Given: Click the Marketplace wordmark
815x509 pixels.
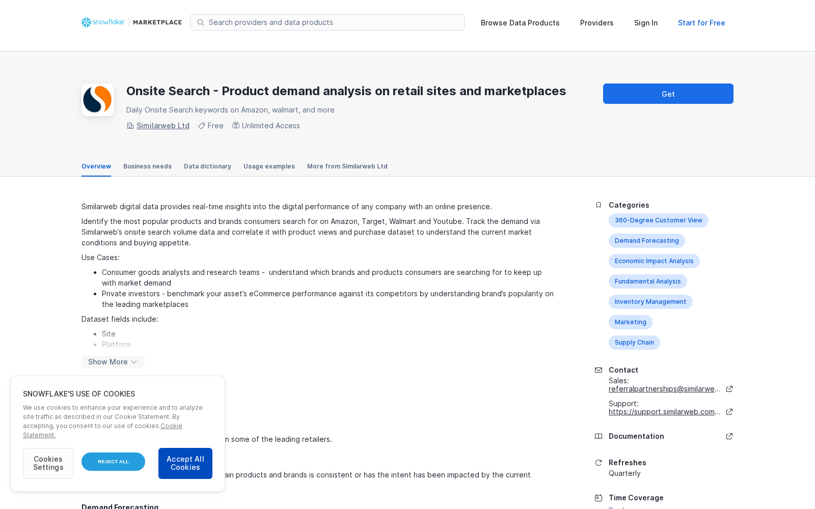Looking at the screenshot, I should point(157,22).
